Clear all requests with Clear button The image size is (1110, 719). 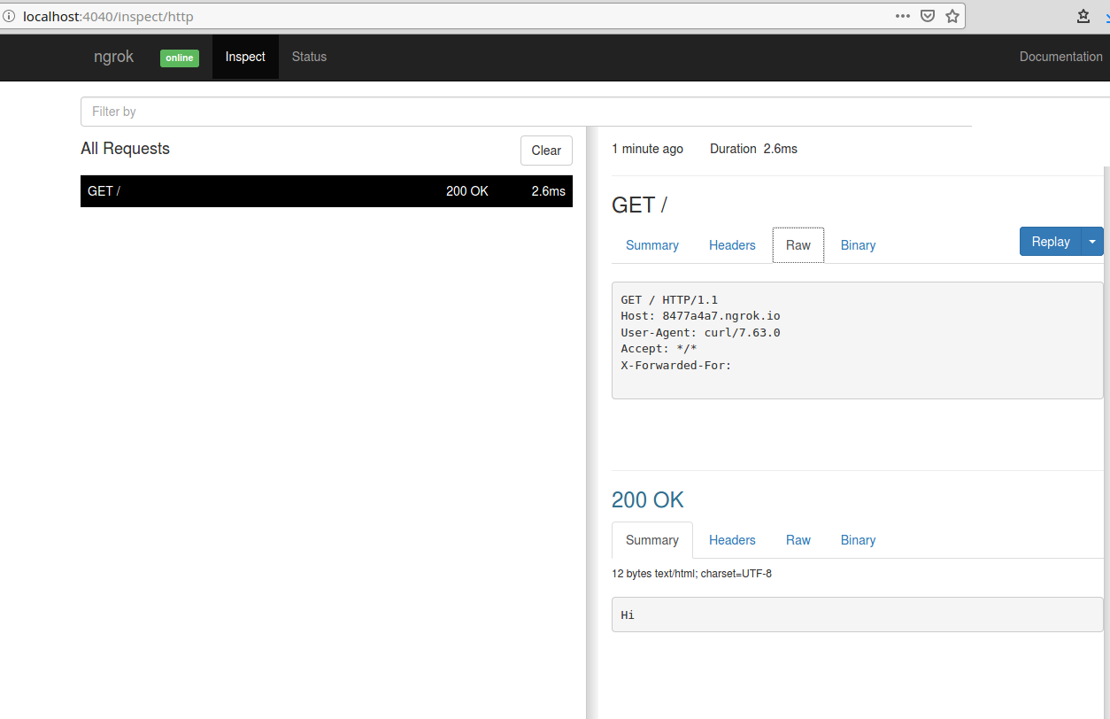[546, 151]
